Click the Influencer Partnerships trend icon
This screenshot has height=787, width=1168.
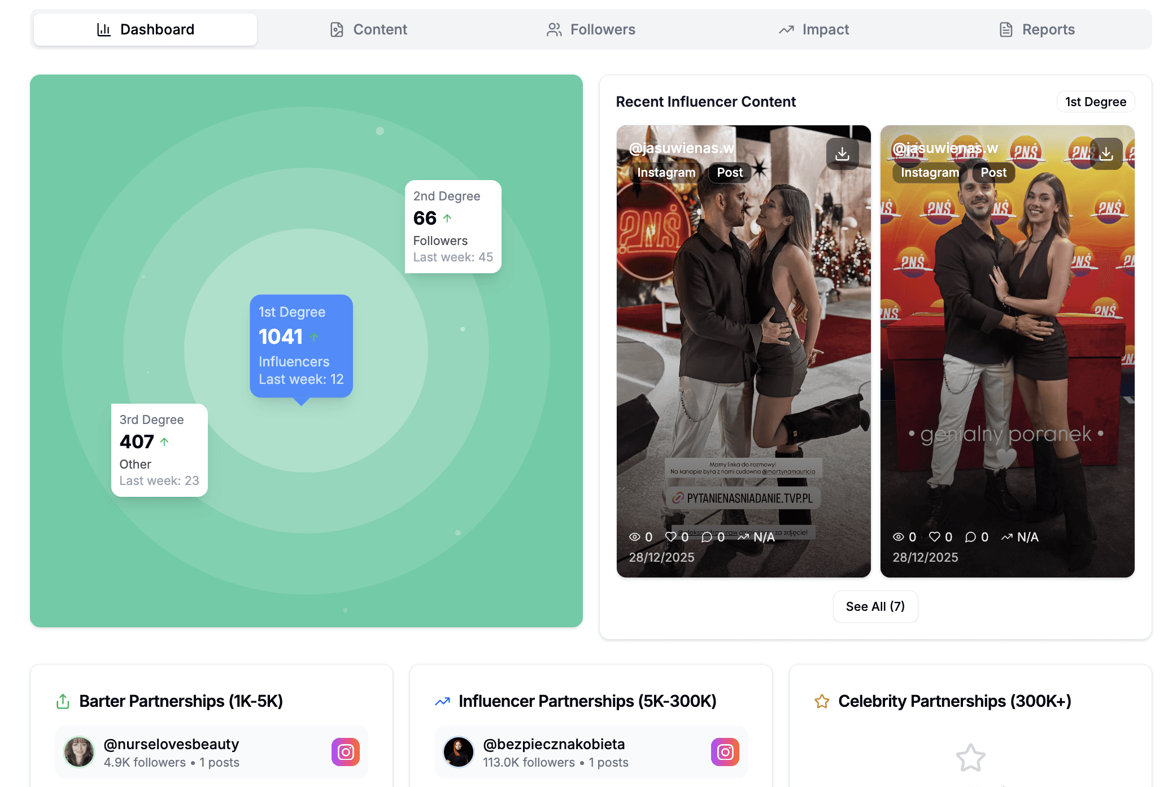coord(442,701)
